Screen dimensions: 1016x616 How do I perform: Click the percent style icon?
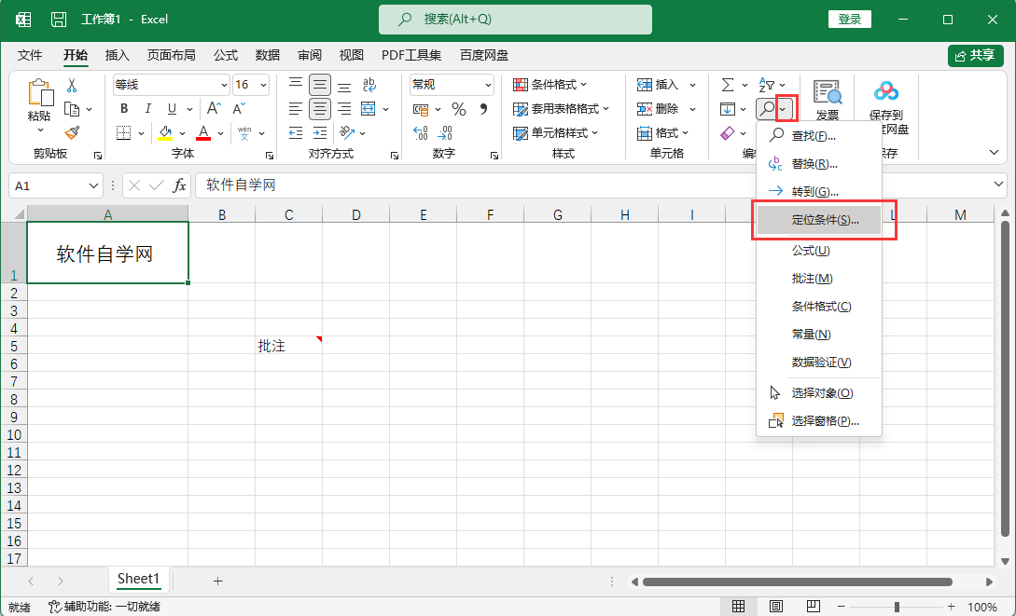point(457,108)
